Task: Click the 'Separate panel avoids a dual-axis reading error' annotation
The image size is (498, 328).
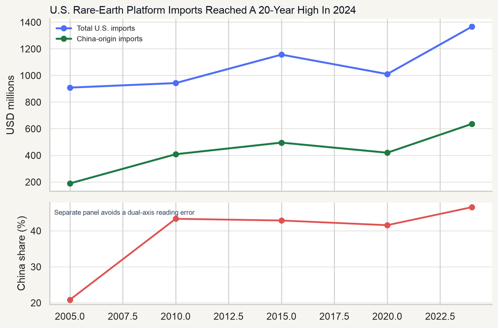Action: [x=124, y=212]
